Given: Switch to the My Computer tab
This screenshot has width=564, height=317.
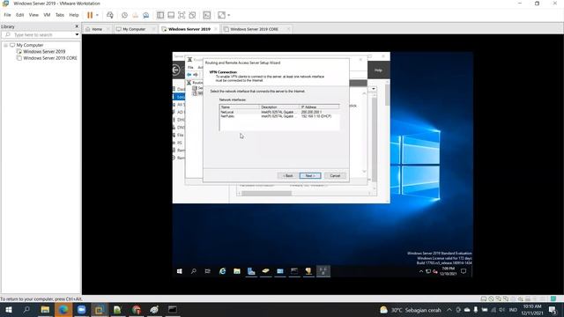Looking at the screenshot, I should pyautogui.click(x=134, y=29).
